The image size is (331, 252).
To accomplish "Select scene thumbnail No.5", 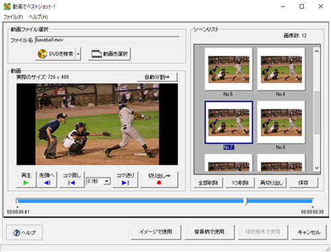I will coord(228,69).
